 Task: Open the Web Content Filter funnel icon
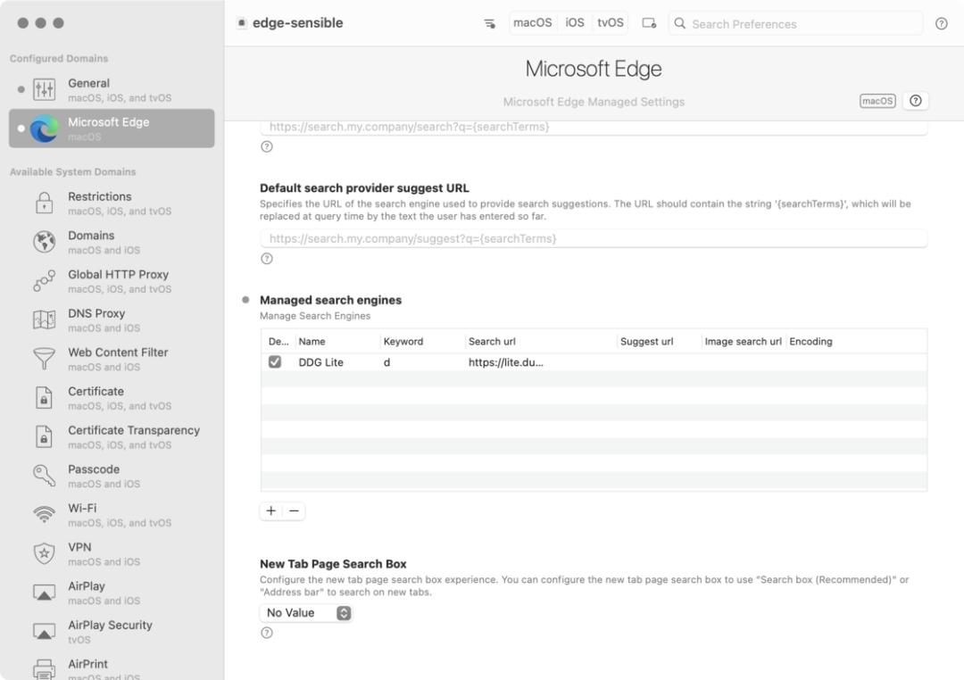(x=45, y=359)
